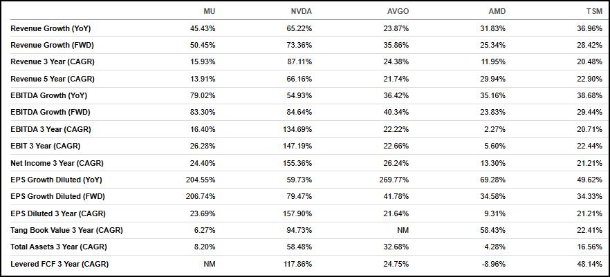Click the Revenue Growth (FWD) row label
The height and width of the screenshot is (277, 610).
50,45
